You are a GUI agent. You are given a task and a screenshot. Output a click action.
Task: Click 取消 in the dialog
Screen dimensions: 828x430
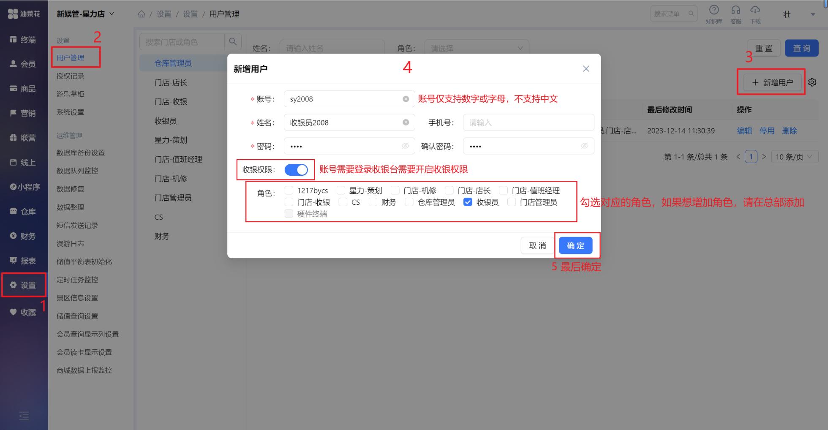click(537, 246)
